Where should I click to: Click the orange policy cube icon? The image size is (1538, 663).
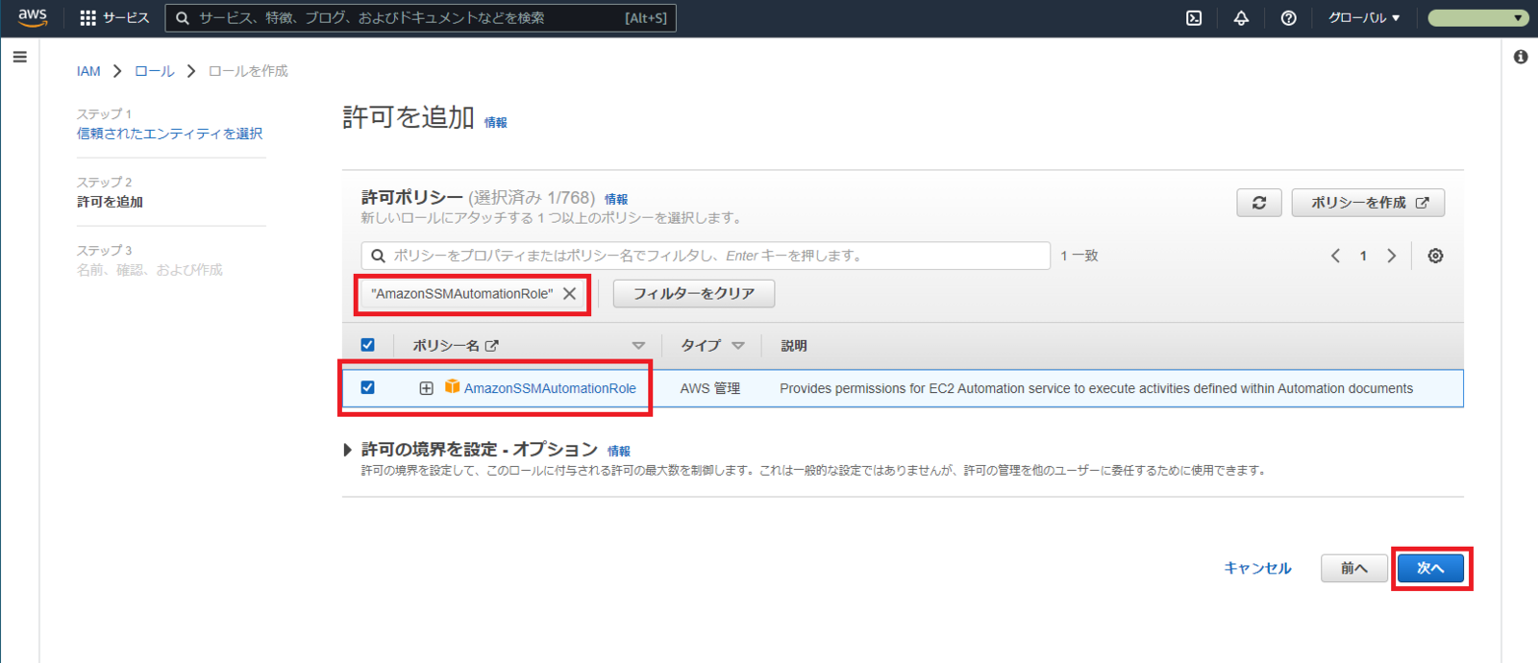452,386
